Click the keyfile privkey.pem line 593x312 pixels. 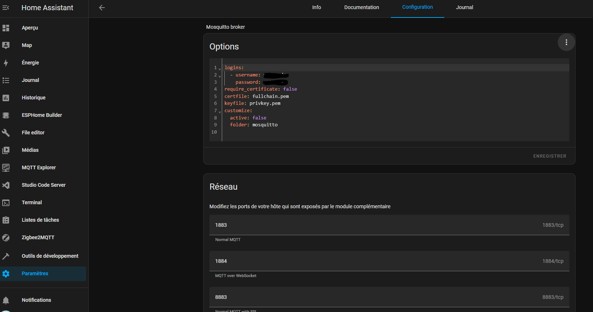[x=252, y=103]
